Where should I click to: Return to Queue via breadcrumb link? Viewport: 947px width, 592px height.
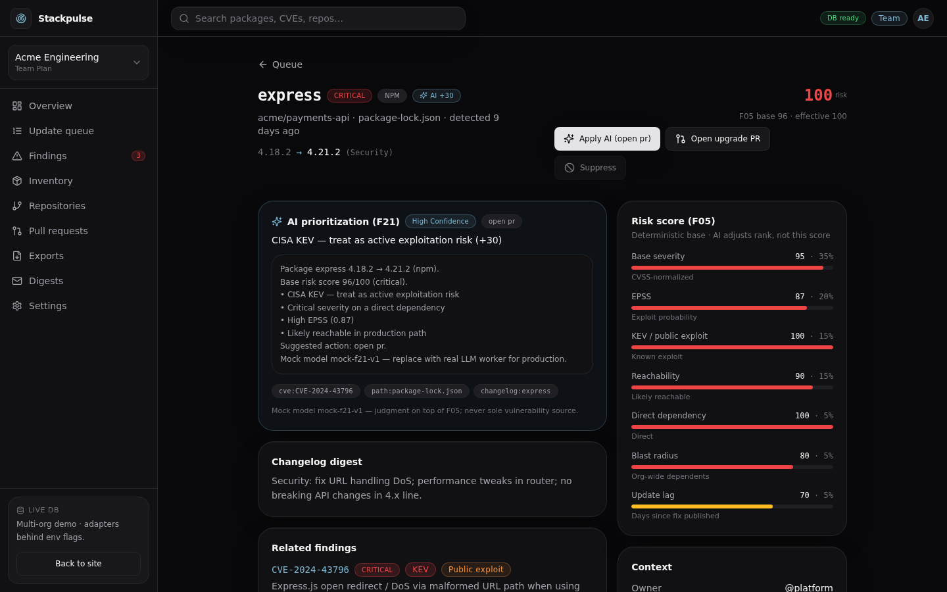pos(280,64)
